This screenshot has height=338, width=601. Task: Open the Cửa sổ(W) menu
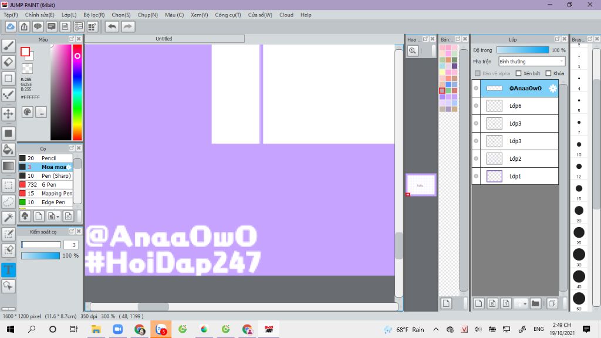pyautogui.click(x=260, y=15)
